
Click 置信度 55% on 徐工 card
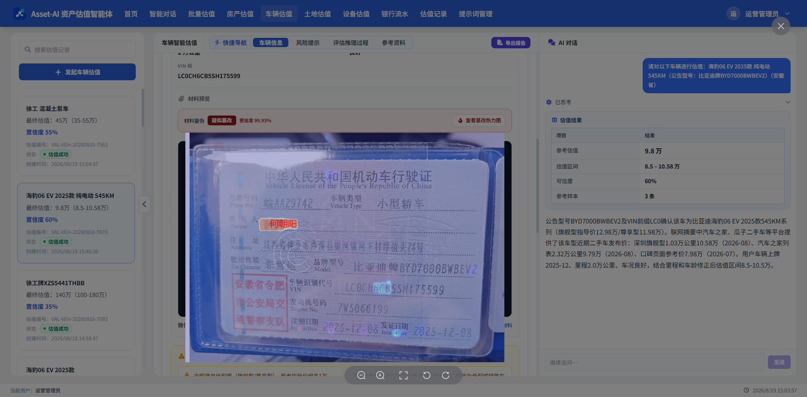pos(42,132)
